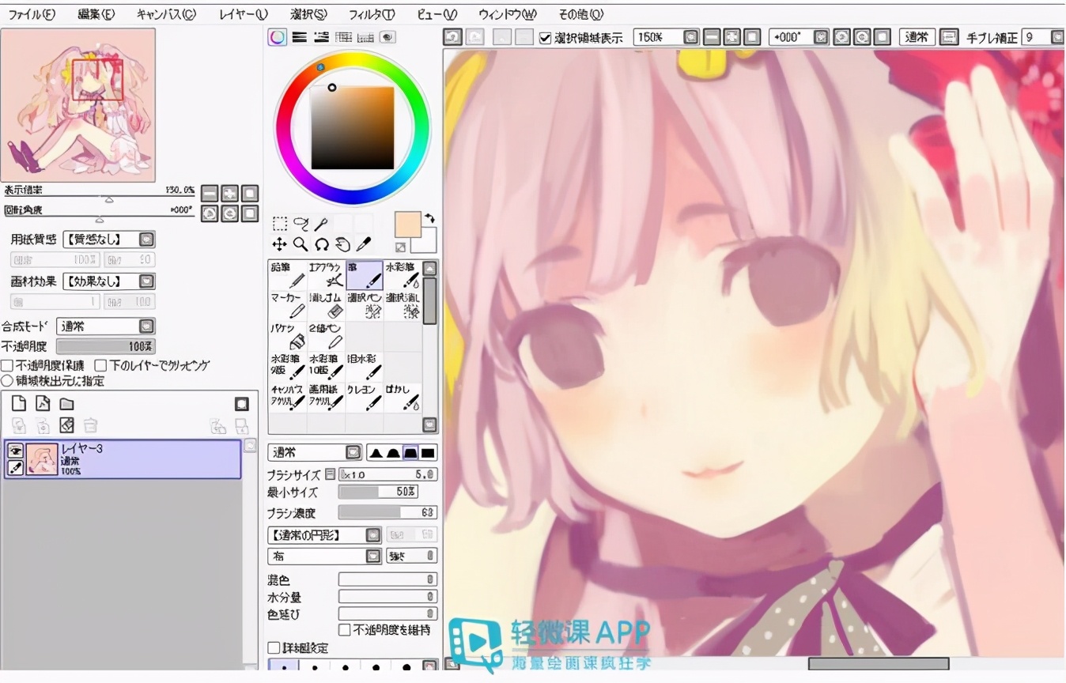Clear the layer with the erase icon
Screen dimensions: 1066x683
[67, 426]
